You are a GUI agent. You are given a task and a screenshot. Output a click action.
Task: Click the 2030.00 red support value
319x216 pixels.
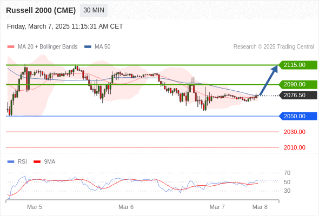pyautogui.click(x=295, y=132)
